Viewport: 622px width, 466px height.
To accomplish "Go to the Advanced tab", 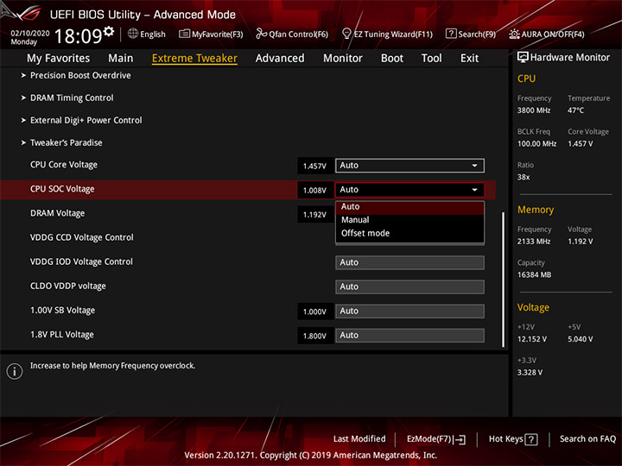I will pos(280,59).
